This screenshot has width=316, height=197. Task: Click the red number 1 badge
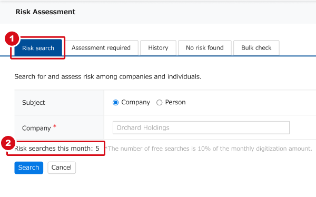click(x=12, y=38)
